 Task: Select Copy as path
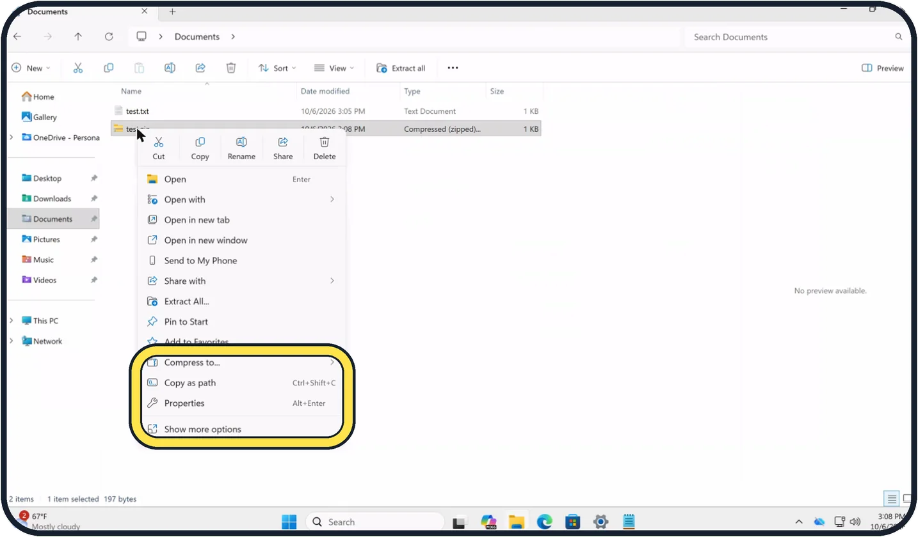[241, 383]
